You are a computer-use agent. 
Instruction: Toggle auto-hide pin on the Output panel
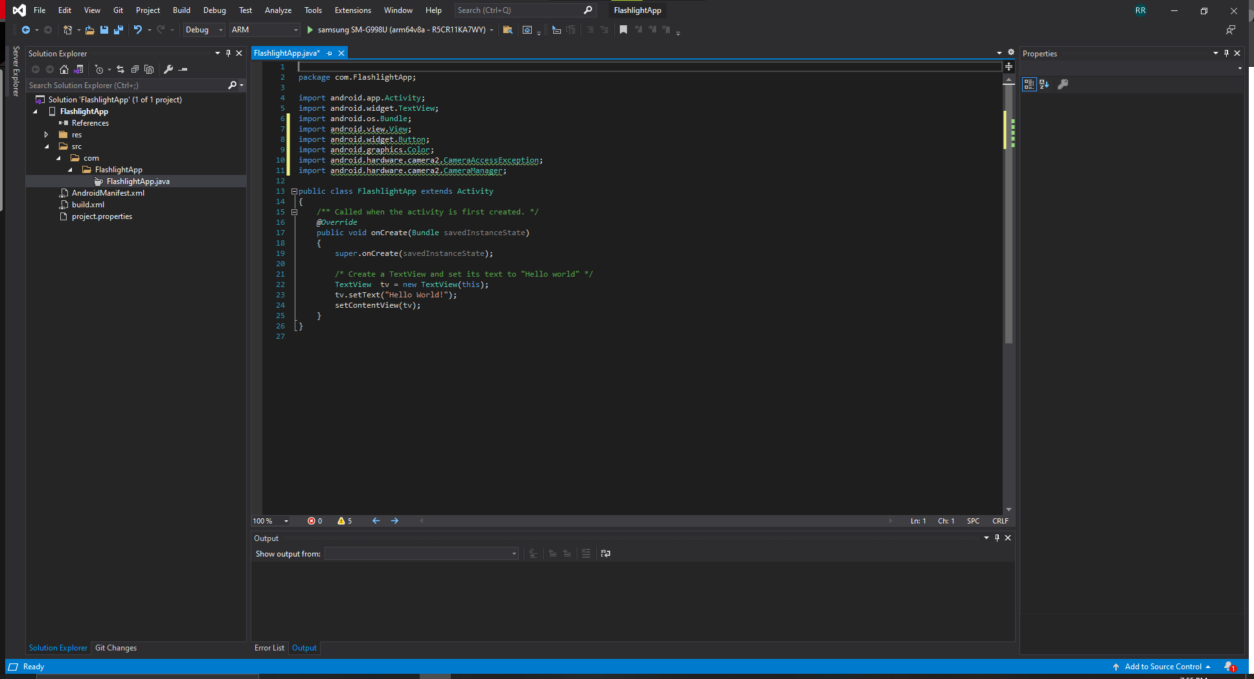coord(997,538)
